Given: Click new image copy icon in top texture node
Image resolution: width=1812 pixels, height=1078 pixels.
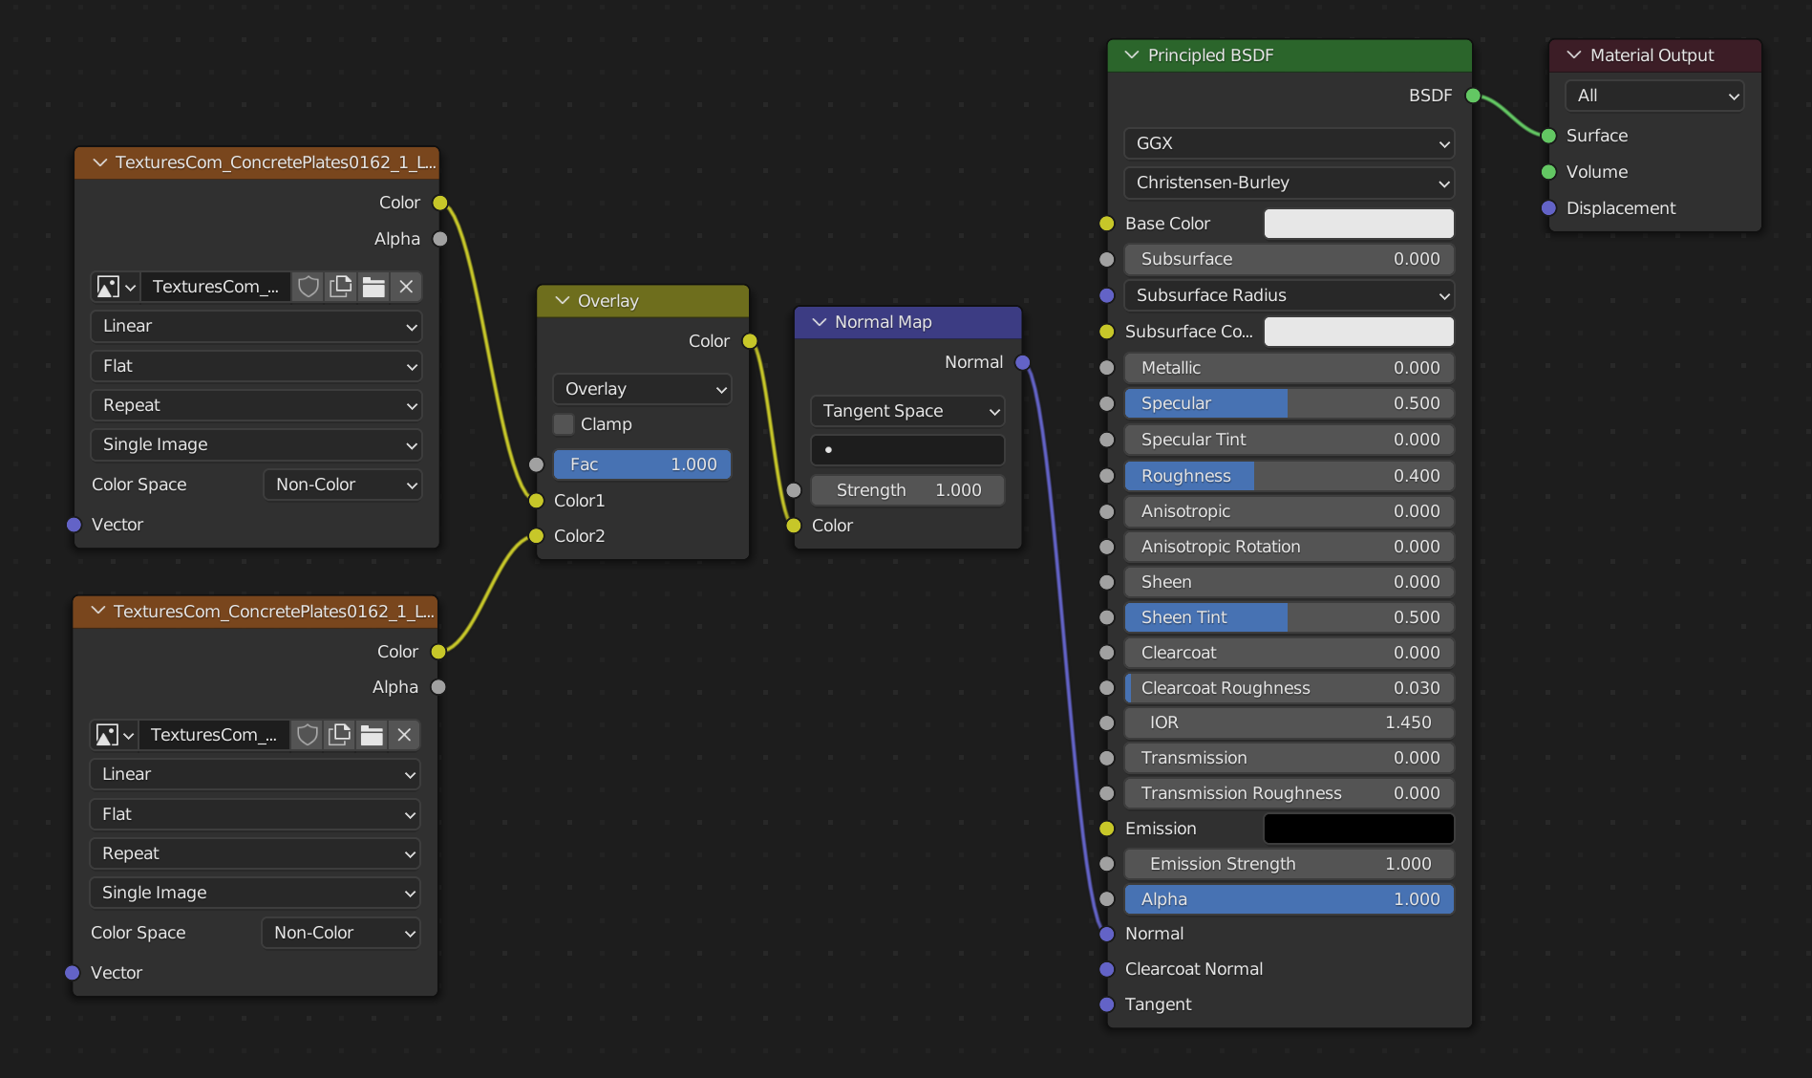Looking at the screenshot, I should 341,287.
